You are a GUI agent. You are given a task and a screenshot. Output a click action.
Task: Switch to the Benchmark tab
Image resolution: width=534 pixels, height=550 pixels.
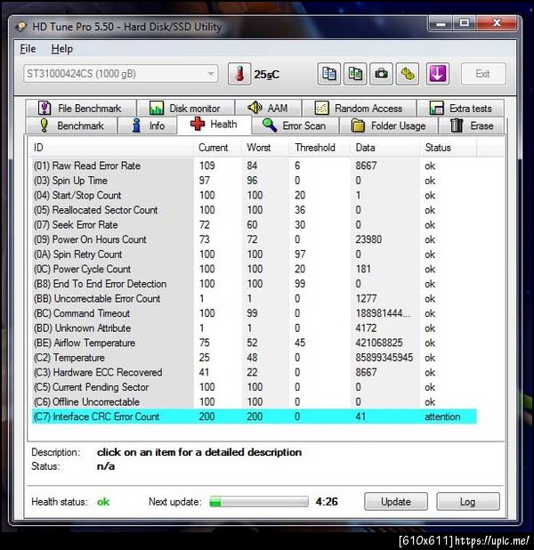click(x=71, y=125)
